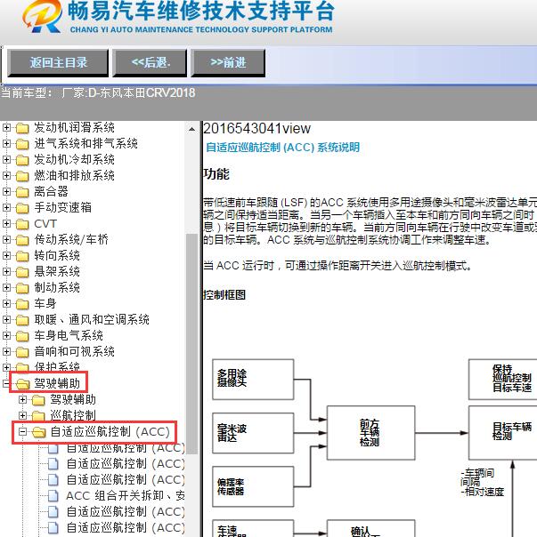Select the 制动系统 folder icon
The height and width of the screenshot is (537, 537).
point(22,288)
